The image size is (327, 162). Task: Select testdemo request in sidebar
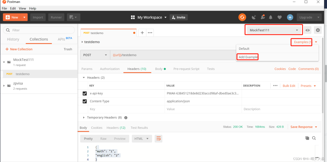tap(39, 74)
